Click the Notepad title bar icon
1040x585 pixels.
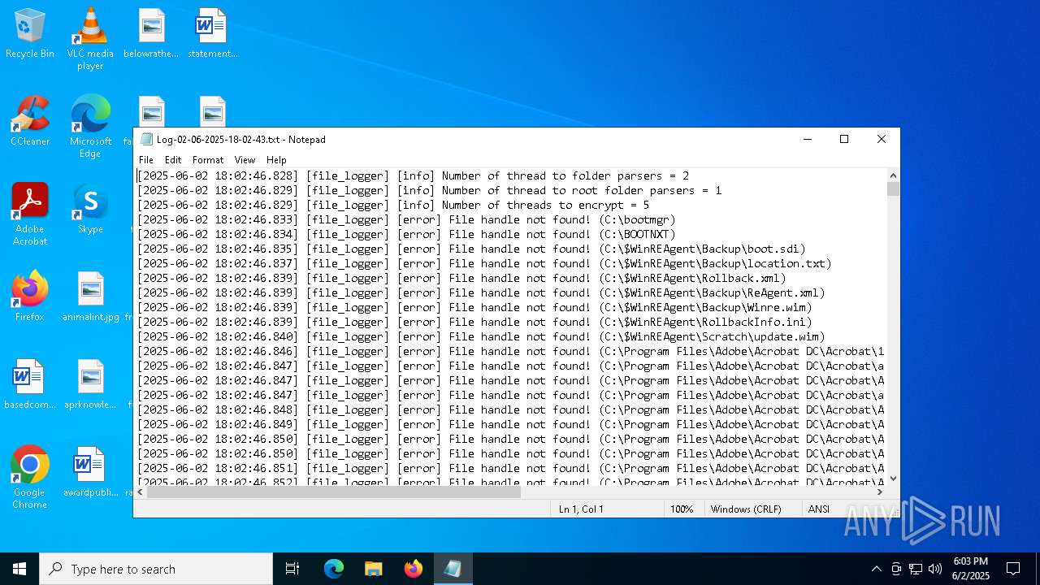146,139
